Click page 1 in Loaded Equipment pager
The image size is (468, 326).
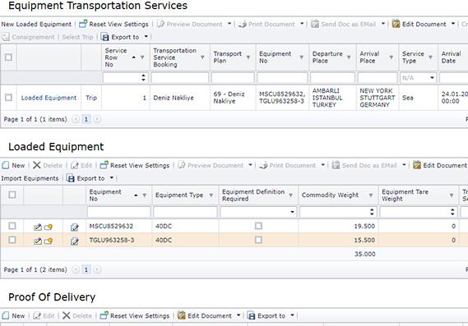(86, 269)
